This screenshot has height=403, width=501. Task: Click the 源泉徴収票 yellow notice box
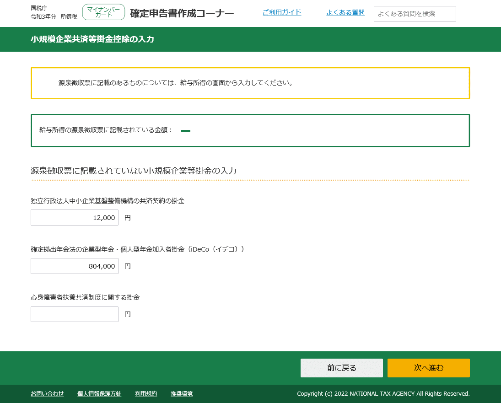250,83
